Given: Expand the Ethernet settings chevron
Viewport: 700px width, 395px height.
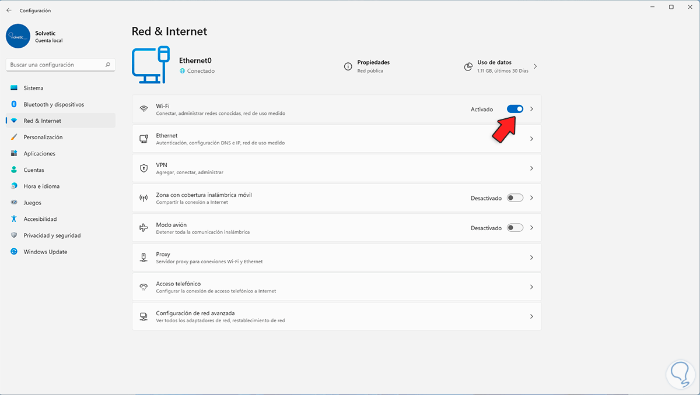Looking at the screenshot, I should [531, 139].
